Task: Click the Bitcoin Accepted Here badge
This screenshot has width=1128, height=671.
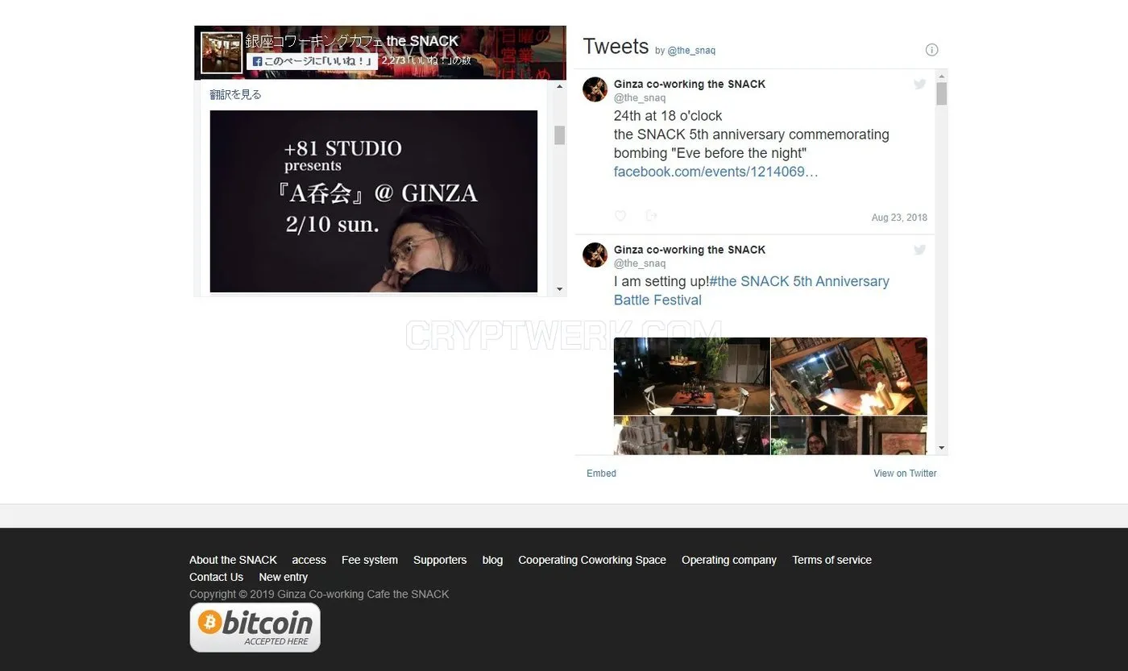Action: pos(255,628)
